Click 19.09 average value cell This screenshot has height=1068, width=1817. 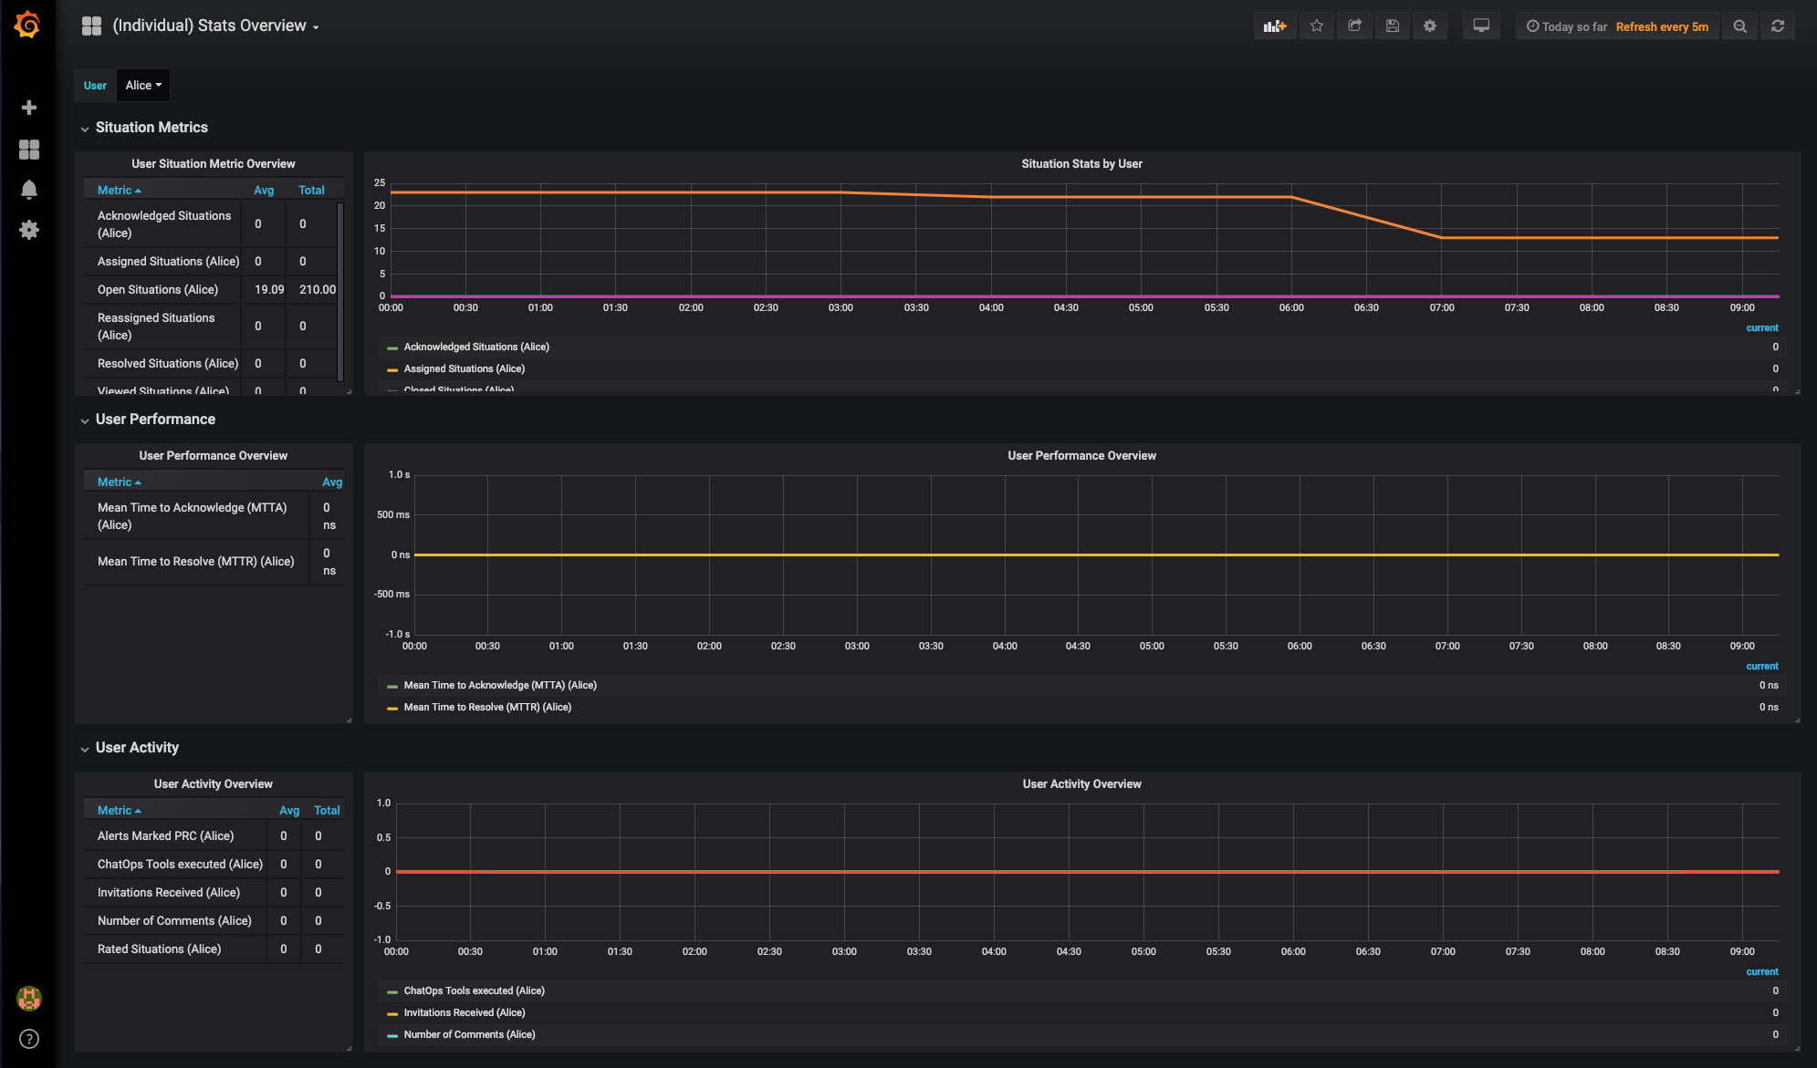click(x=269, y=289)
